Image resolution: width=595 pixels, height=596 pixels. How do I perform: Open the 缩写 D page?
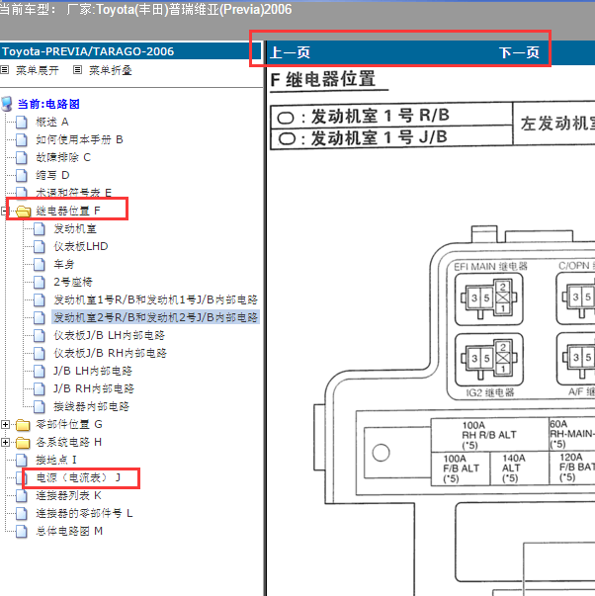52,175
